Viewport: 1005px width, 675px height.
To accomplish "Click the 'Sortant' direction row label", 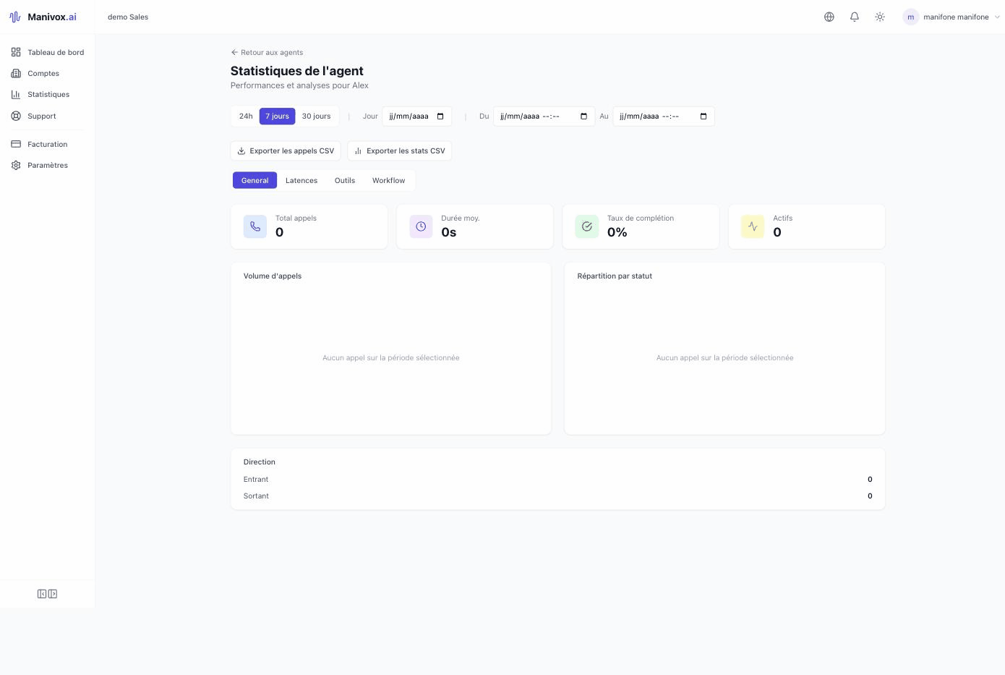I will click(x=256, y=496).
